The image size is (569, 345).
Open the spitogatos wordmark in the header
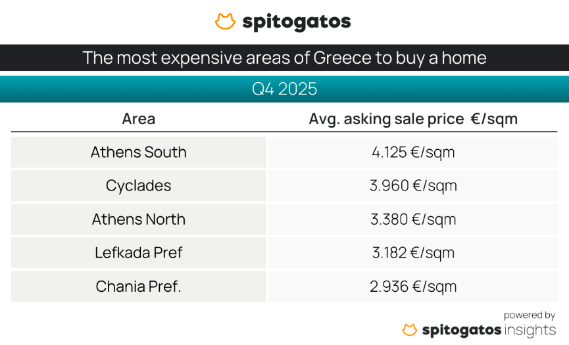296,22
